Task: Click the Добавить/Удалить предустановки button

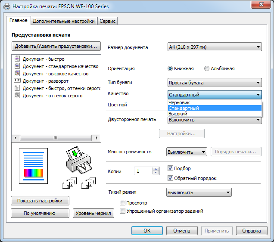Action: [56, 46]
